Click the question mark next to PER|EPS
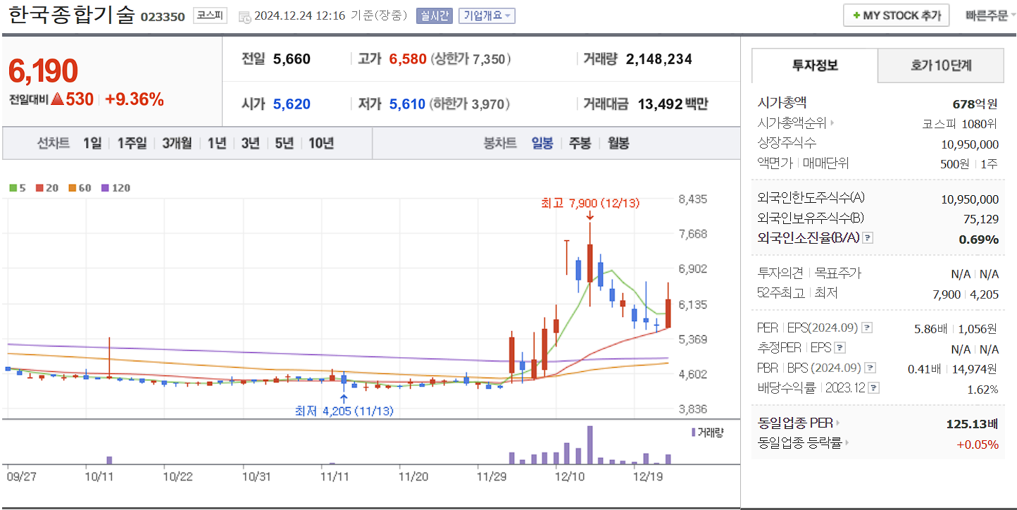The height and width of the screenshot is (510, 1017). coord(866,328)
